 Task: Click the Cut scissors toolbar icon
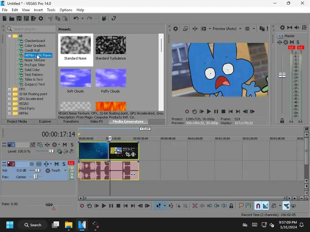click(51, 18)
